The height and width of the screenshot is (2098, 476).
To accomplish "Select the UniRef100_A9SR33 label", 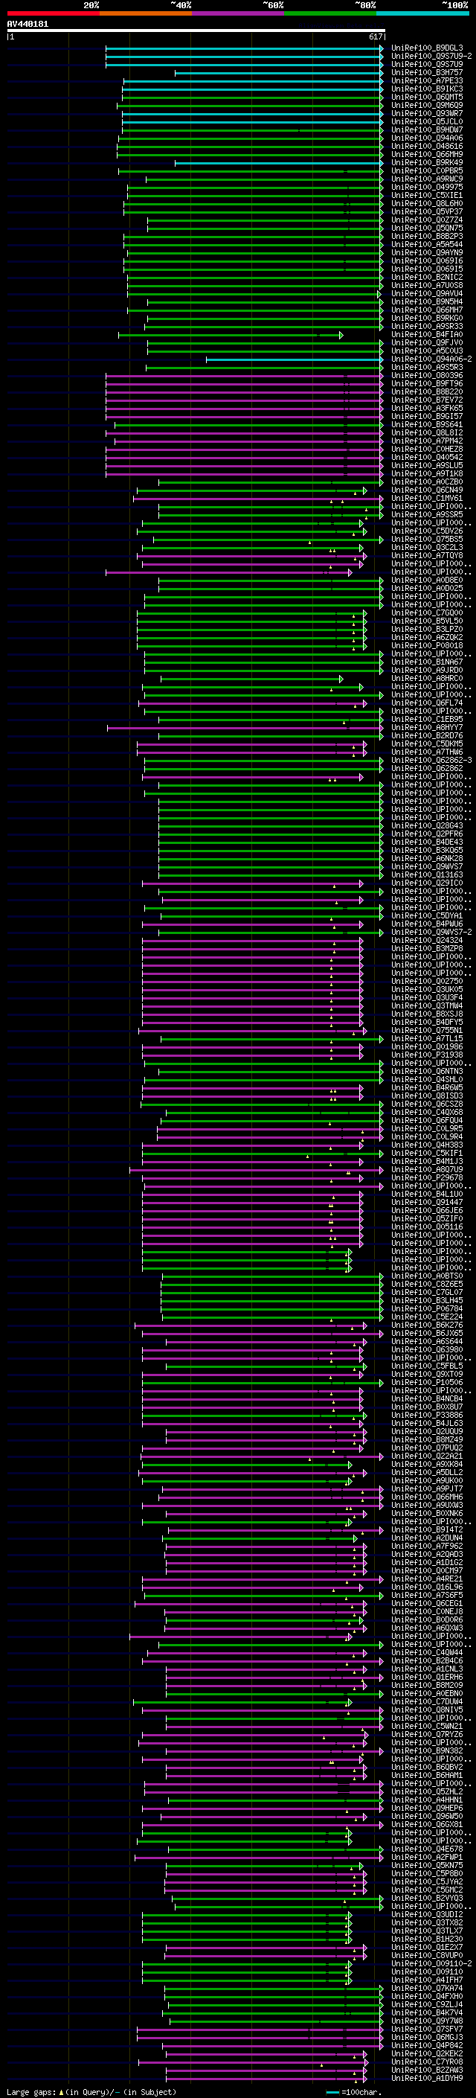I will (x=427, y=327).
